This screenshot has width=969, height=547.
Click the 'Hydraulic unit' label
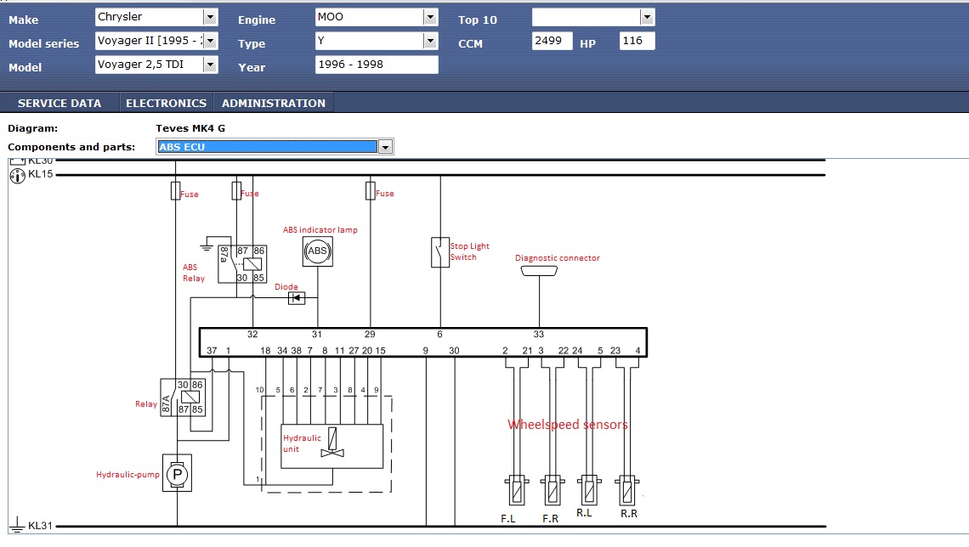303,443
